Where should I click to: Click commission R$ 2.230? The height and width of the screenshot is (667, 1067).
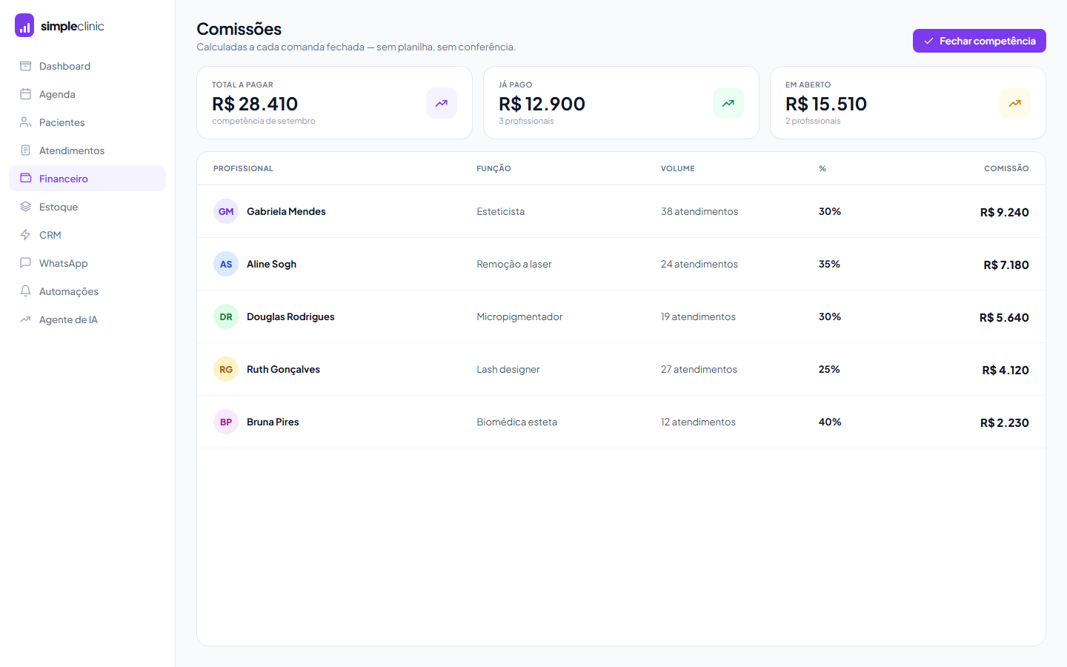click(x=1004, y=422)
